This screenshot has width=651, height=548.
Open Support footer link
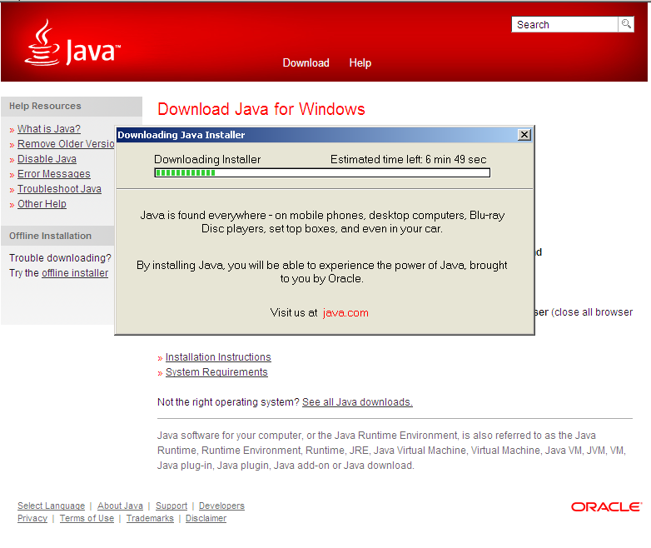(171, 506)
